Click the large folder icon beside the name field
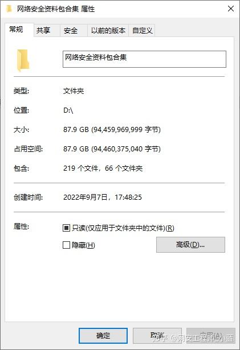The height and width of the screenshot is (350, 240). tap(23, 60)
